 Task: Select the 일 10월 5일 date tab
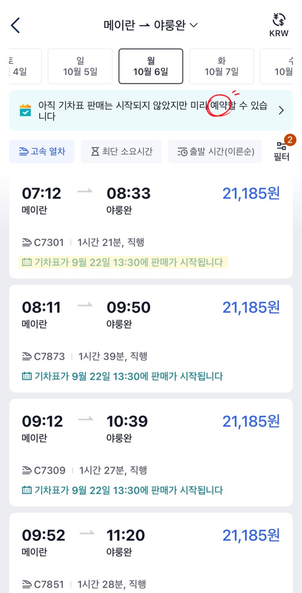(80, 66)
